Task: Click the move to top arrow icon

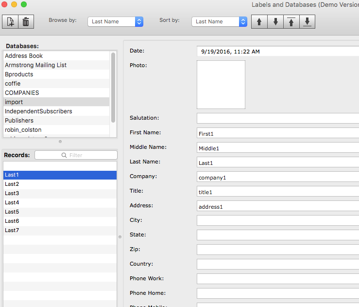Action: [291, 22]
